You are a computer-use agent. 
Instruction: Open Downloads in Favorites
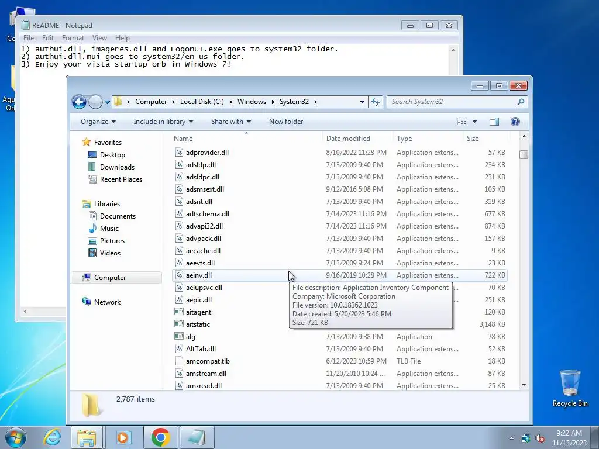pyautogui.click(x=117, y=167)
